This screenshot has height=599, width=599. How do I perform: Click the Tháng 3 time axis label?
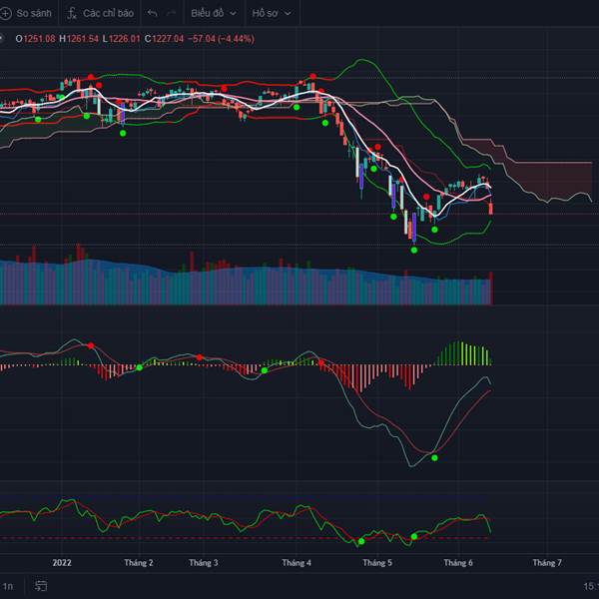click(x=204, y=563)
